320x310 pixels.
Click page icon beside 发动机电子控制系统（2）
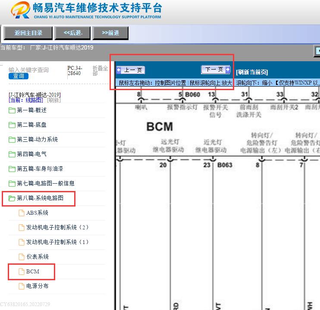pyautogui.click(x=22, y=227)
